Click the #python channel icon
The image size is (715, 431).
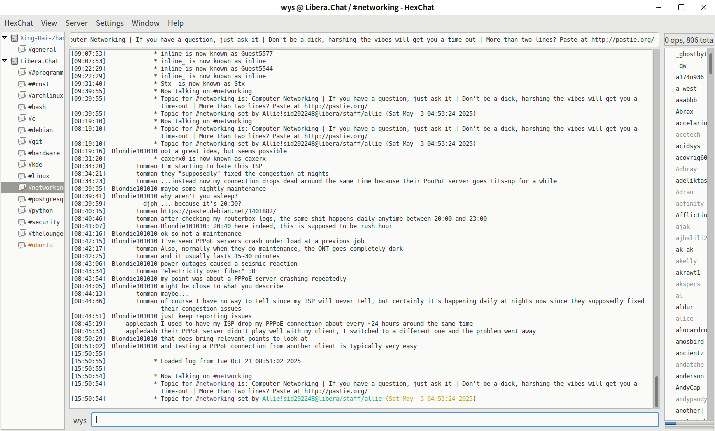(22, 210)
